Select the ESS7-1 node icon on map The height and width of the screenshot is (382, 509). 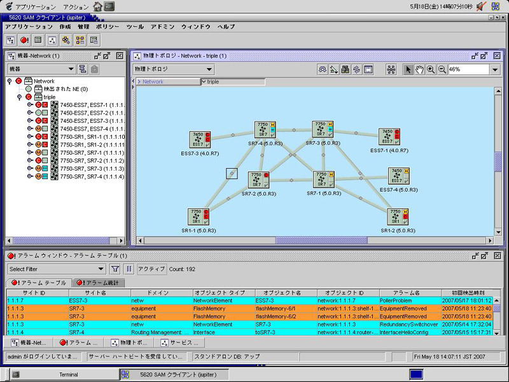389,136
